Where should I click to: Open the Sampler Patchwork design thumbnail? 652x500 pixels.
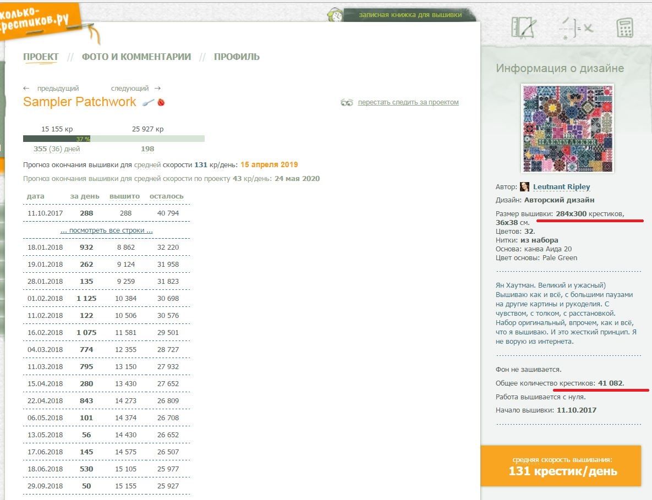(x=567, y=128)
